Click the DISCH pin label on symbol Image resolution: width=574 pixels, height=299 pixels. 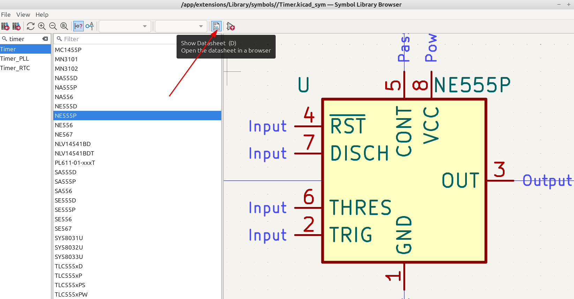[359, 153]
